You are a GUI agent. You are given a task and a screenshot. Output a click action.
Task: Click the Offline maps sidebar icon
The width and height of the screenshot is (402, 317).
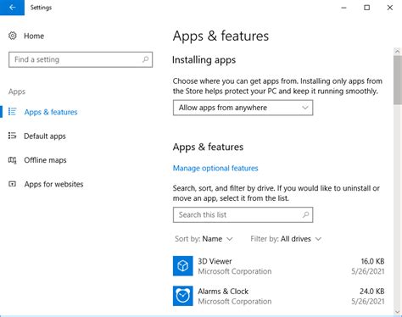pos(12,160)
